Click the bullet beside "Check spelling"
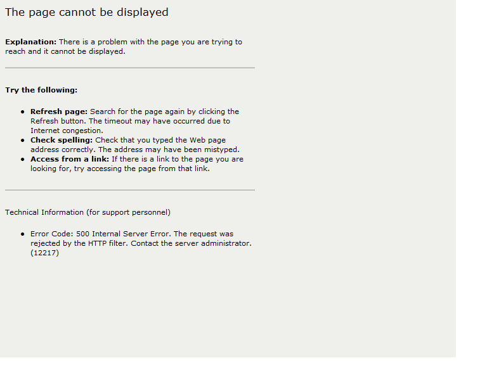This screenshot has height=389, width=487. click(23, 141)
